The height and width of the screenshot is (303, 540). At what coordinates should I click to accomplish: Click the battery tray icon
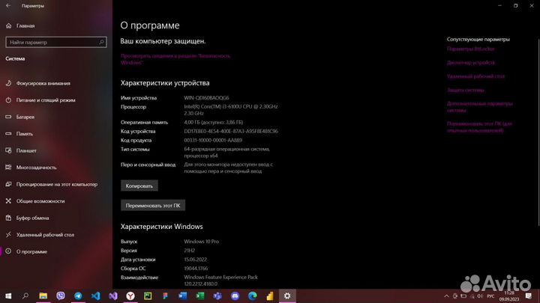point(463,296)
